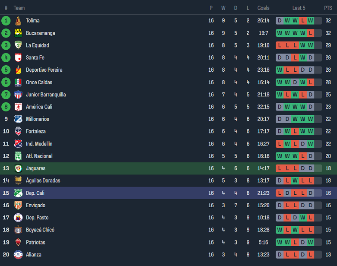The image size is (337, 266).
Task: Click the Patriotas team crest icon
Action: (18, 242)
